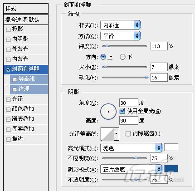Open the 样式 style dropdown (内斜面)

(x=121, y=25)
